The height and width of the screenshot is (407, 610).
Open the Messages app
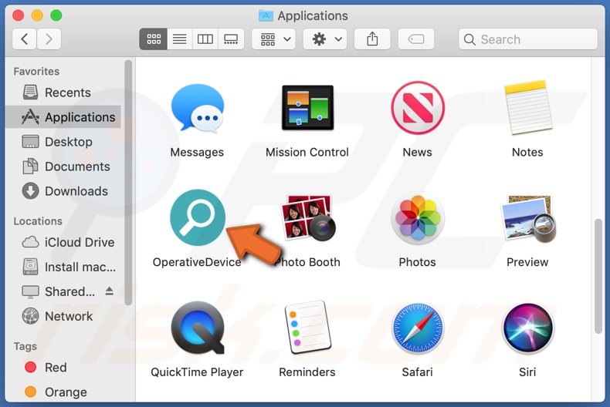(197, 109)
